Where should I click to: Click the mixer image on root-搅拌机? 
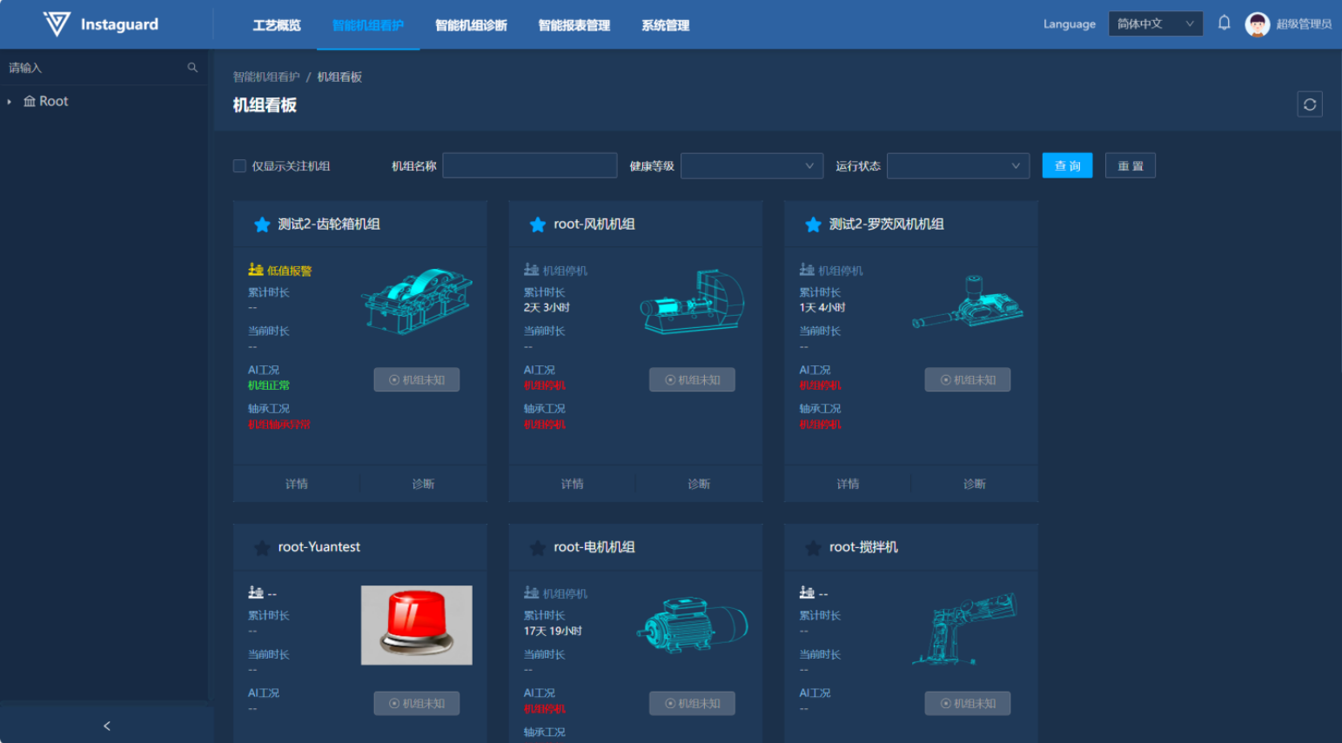[965, 628]
